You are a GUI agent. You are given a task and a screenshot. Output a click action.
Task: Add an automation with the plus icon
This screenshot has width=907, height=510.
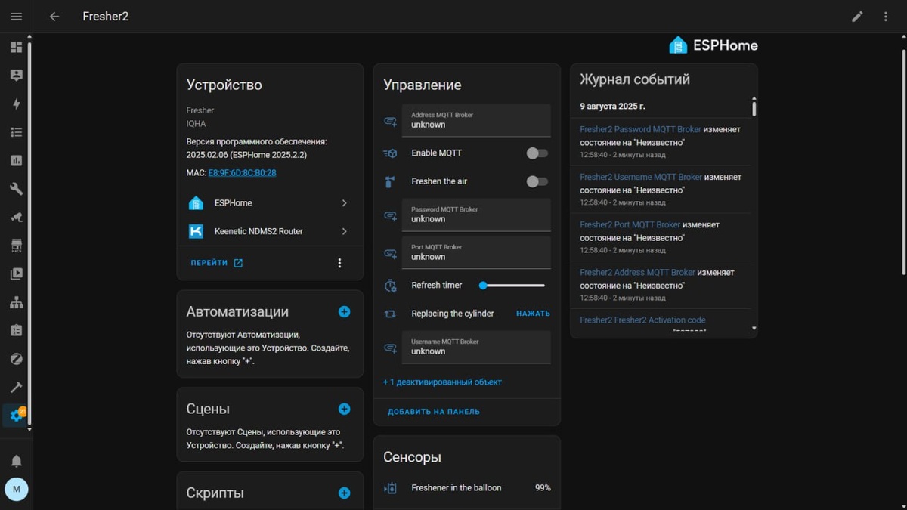click(x=344, y=311)
